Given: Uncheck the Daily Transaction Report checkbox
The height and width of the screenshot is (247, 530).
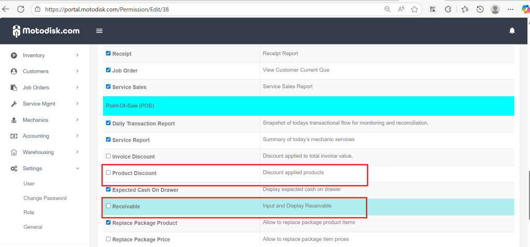Looking at the screenshot, I should click(x=108, y=123).
